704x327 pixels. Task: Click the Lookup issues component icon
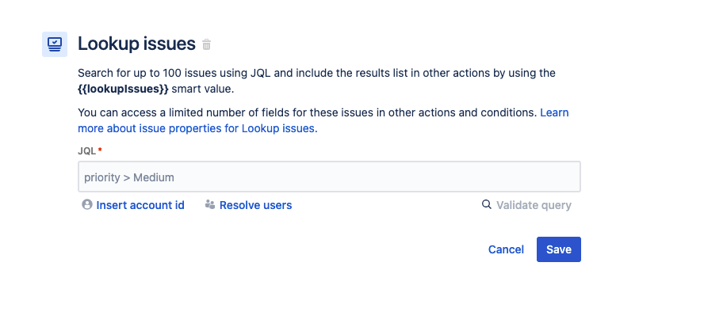[x=55, y=44]
